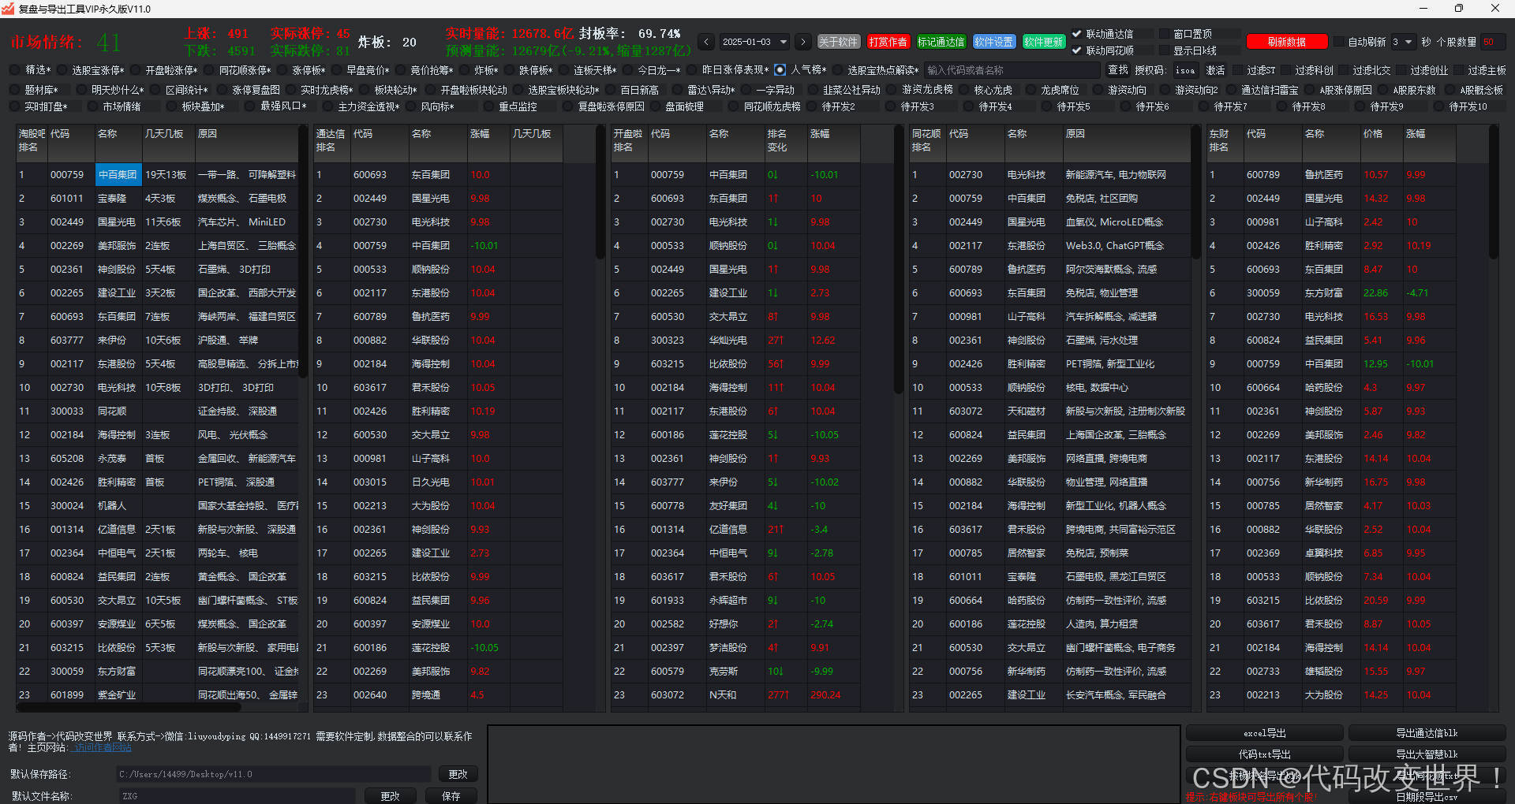
Task: Select the 市场情绪 radio option
Action: pos(92,106)
